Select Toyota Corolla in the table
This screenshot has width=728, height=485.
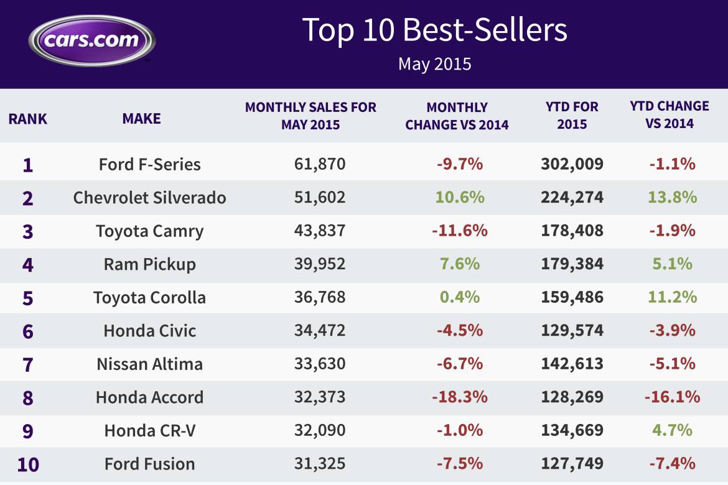[x=149, y=297]
